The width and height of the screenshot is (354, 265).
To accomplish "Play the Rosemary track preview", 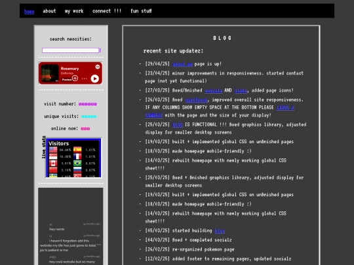I will coord(95,79).
